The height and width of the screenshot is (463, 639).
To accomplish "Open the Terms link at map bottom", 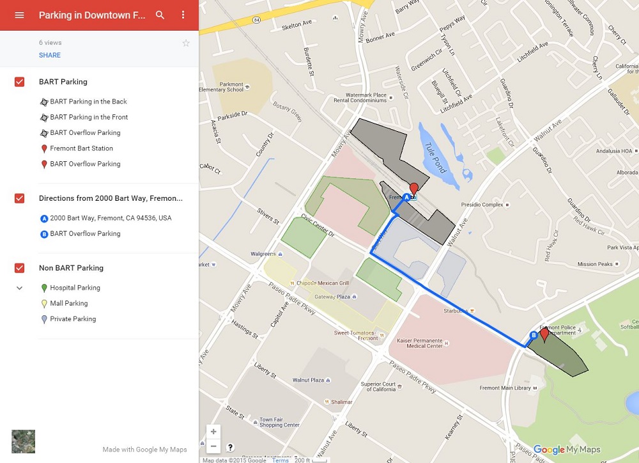I will pos(281,460).
